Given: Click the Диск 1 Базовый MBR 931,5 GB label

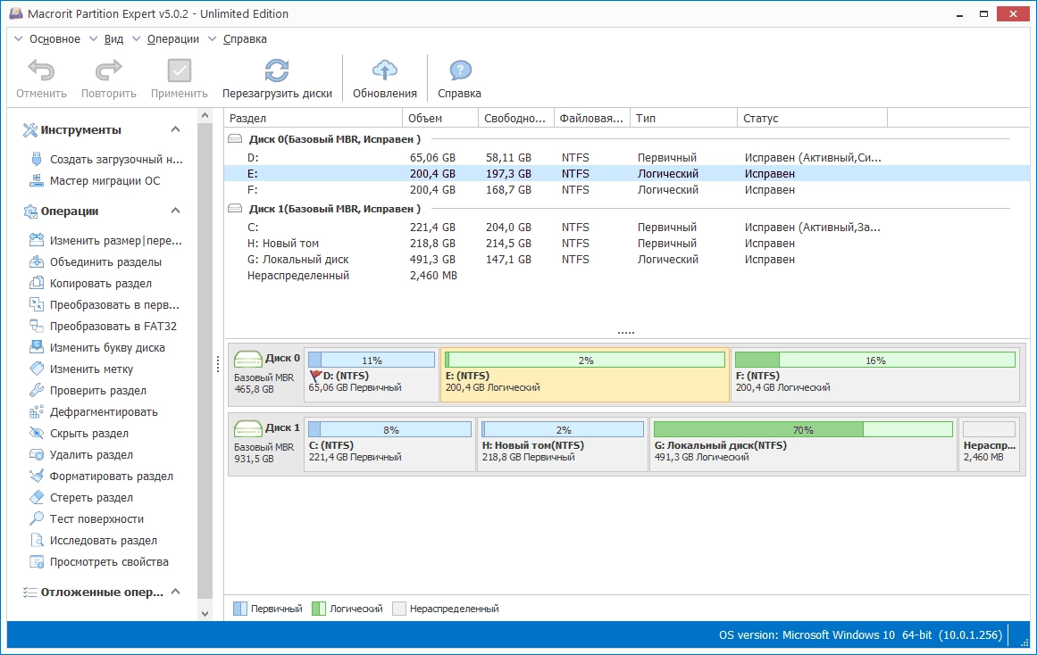Looking at the screenshot, I should coord(266,444).
